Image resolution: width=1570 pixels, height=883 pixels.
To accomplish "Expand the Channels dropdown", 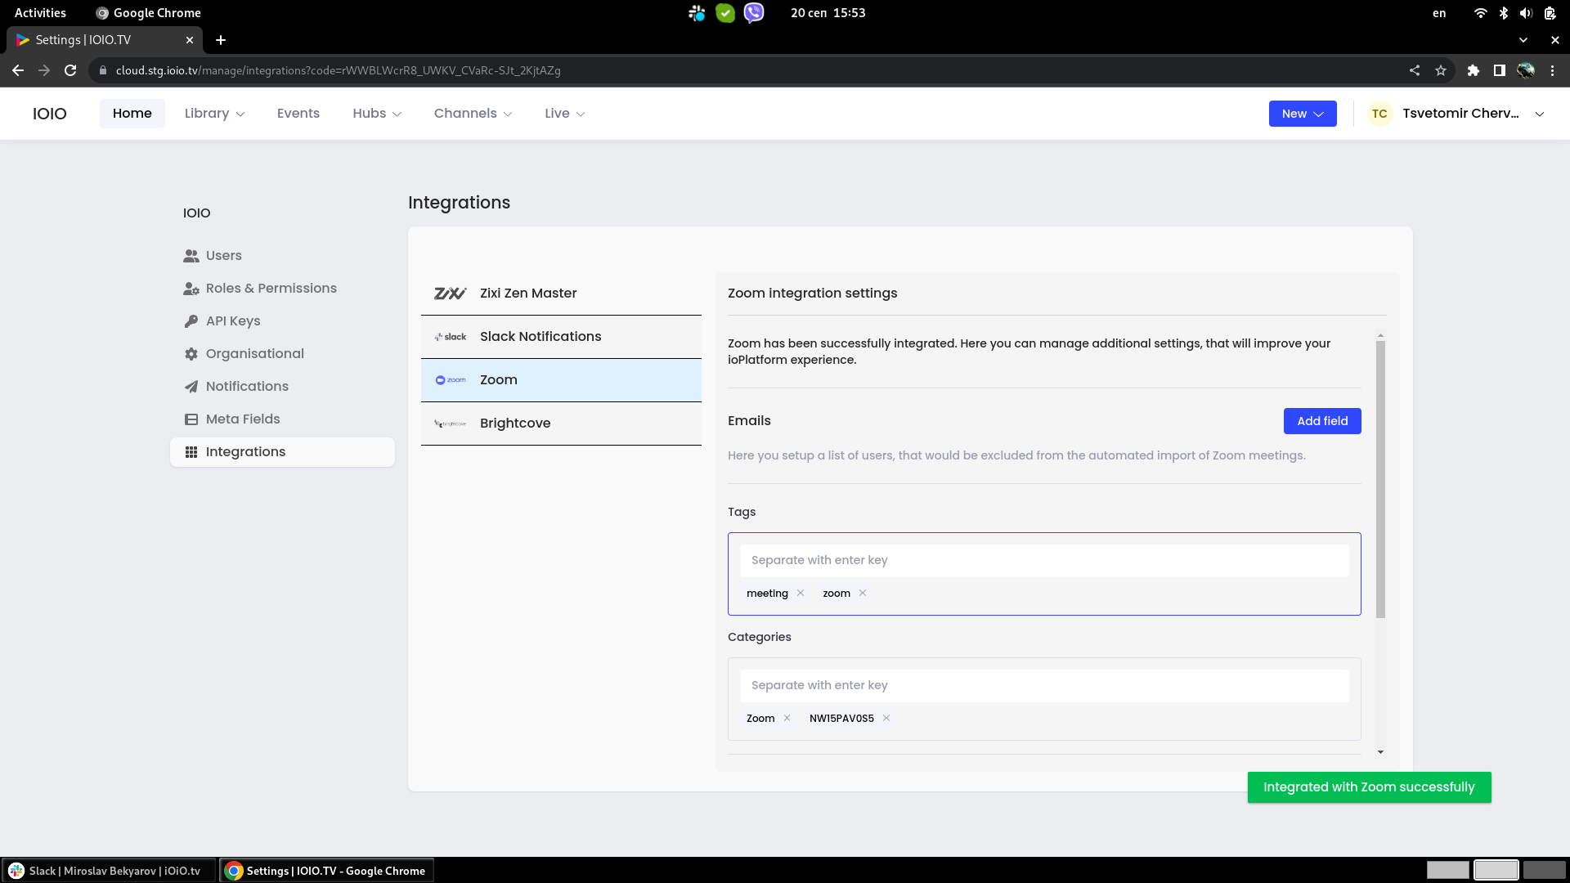I will click(473, 114).
